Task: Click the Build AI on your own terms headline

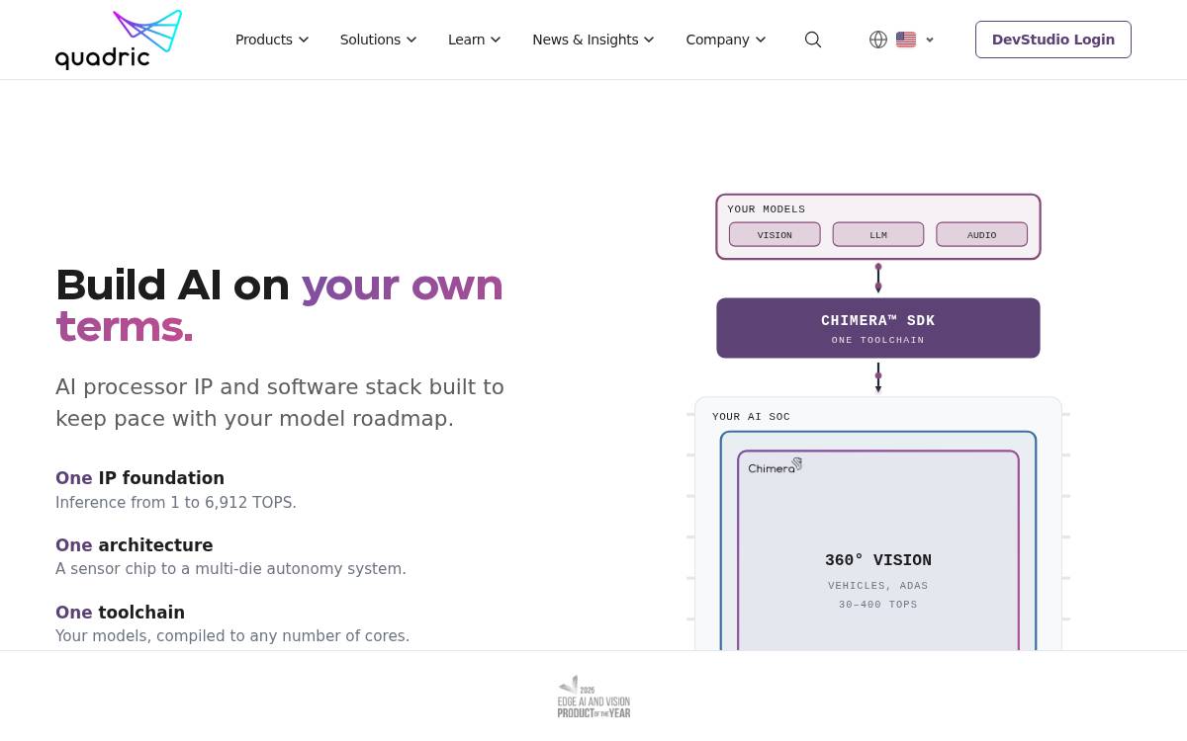Action: pyautogui.click(x=280, y=305)
